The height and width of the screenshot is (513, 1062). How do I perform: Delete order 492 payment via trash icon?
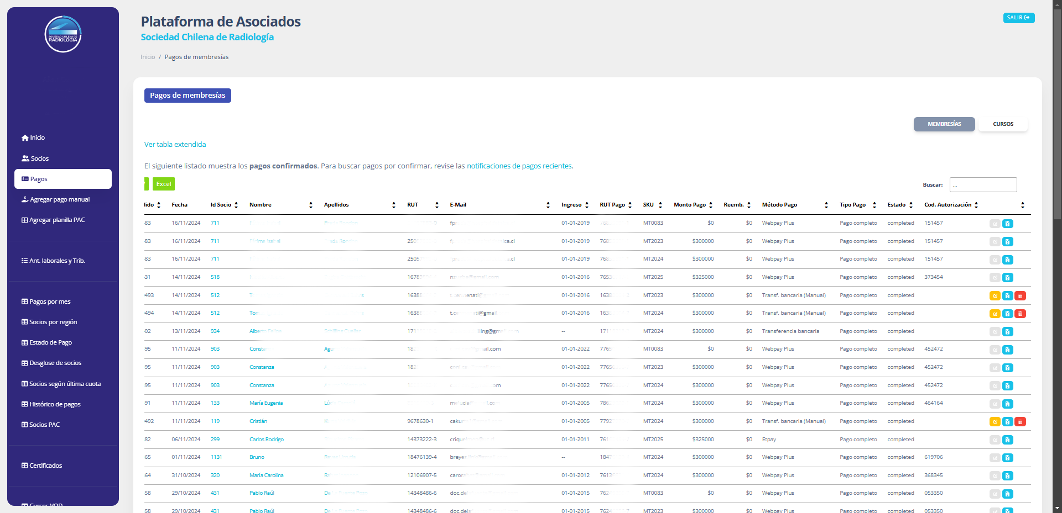(x=1021, y=422)
